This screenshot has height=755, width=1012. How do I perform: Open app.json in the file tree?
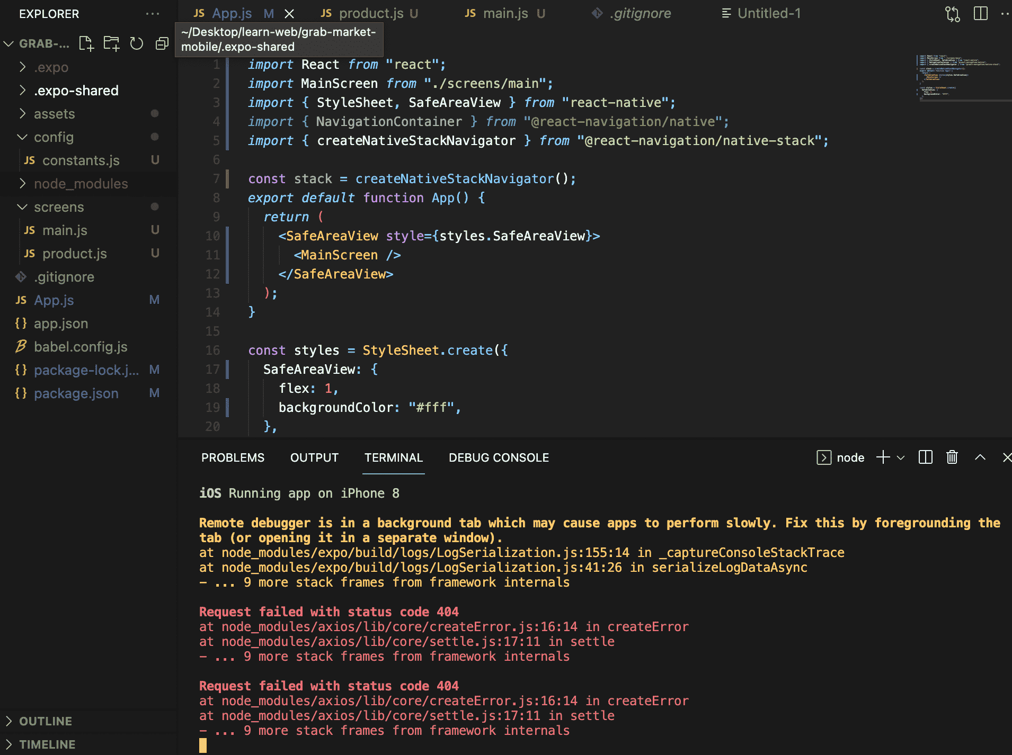60,323
